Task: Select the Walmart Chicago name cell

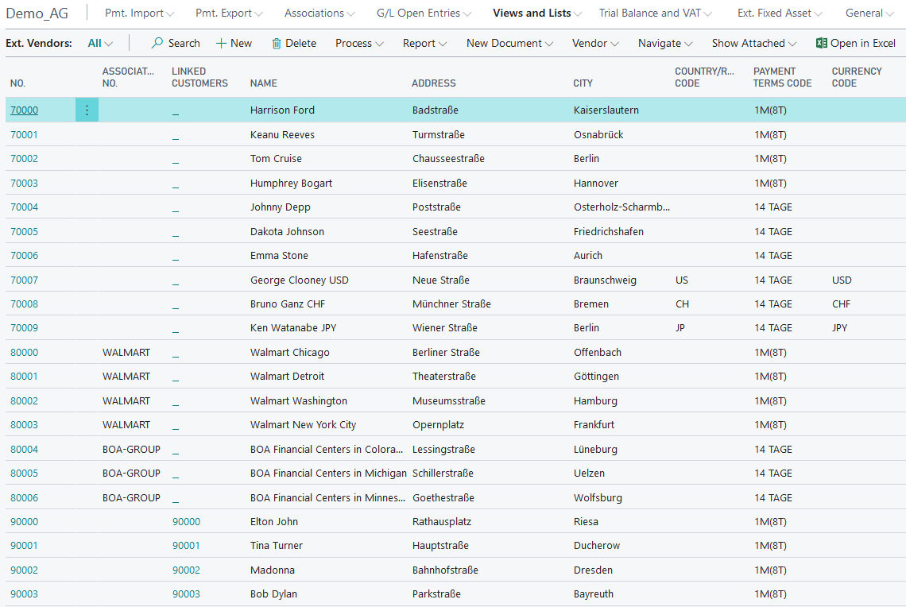Action: [x=289, y=353]
